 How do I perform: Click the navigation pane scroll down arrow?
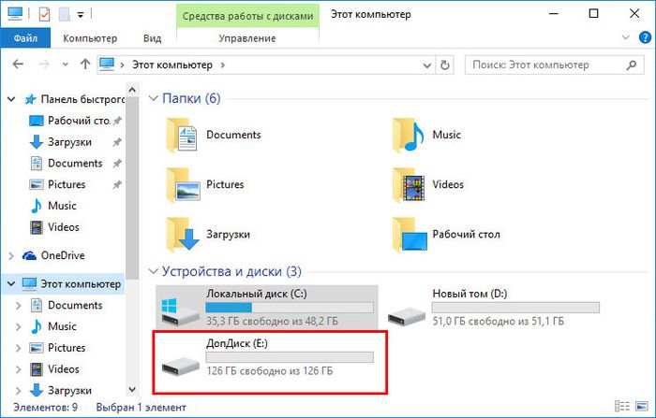[132, 390]
